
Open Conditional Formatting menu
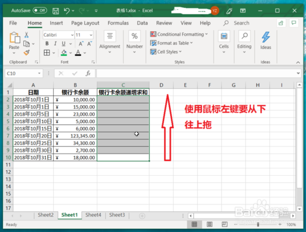[179, 34]
